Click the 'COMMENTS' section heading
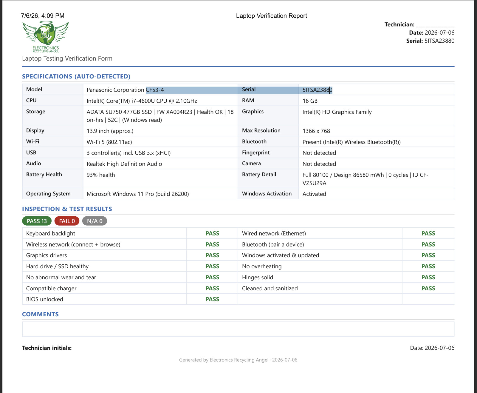 point(40,314)
